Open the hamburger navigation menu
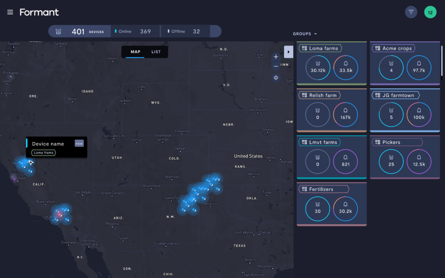Viewport: 445px width, 278px height. click(x=10, y=12)
